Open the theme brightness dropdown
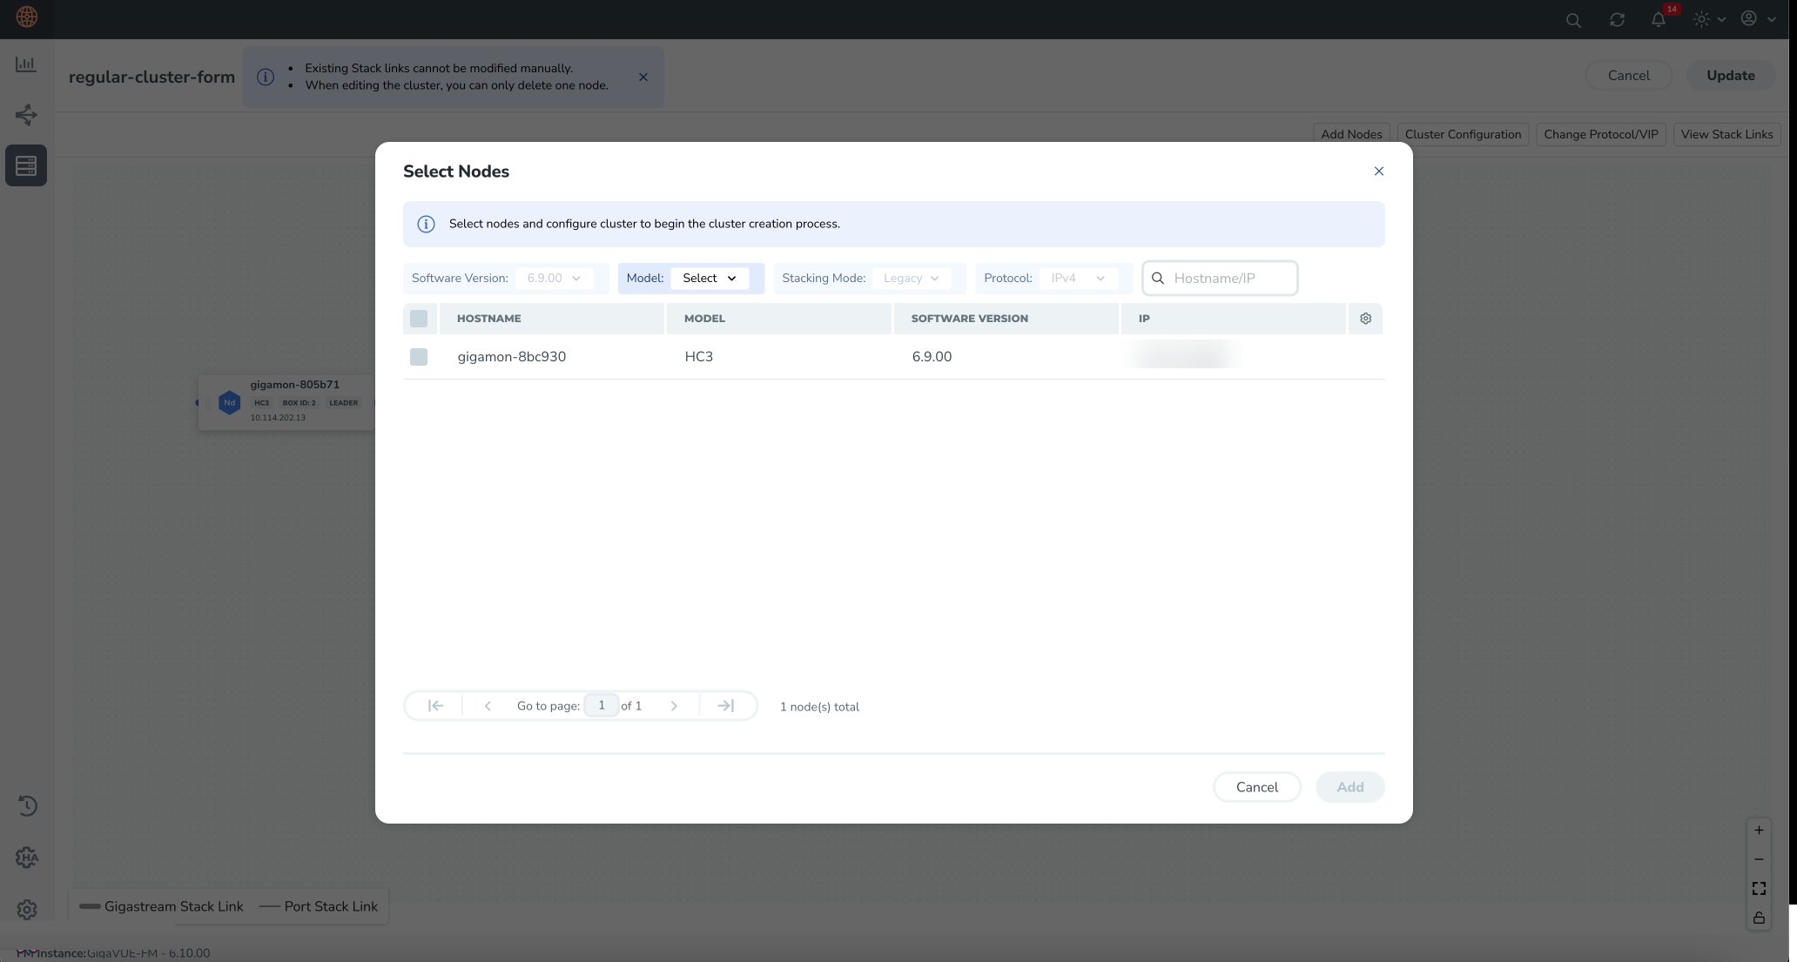Viewport: 1797px width, 962px height. click(1708, 19)
